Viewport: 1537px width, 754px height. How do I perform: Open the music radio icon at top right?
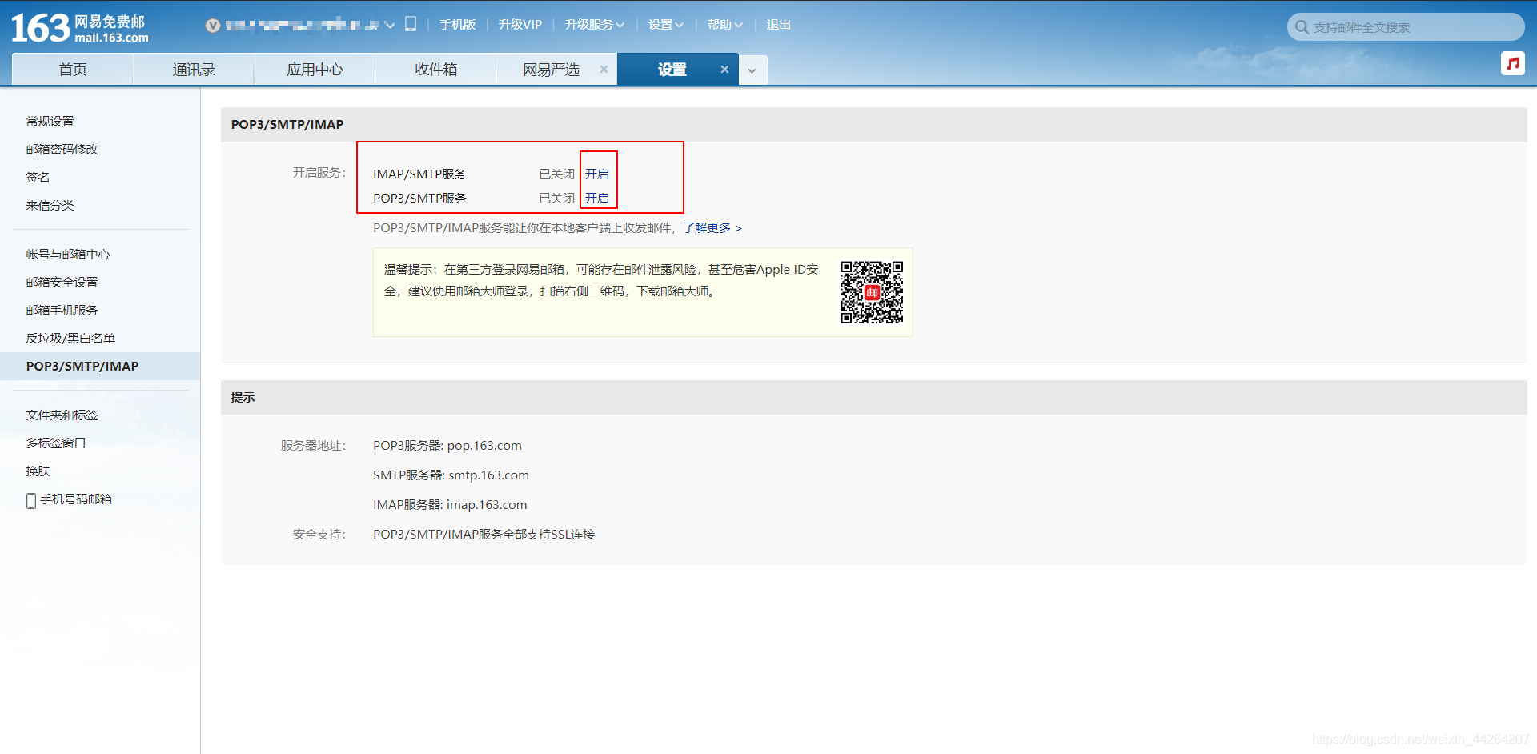(1513, 64)
